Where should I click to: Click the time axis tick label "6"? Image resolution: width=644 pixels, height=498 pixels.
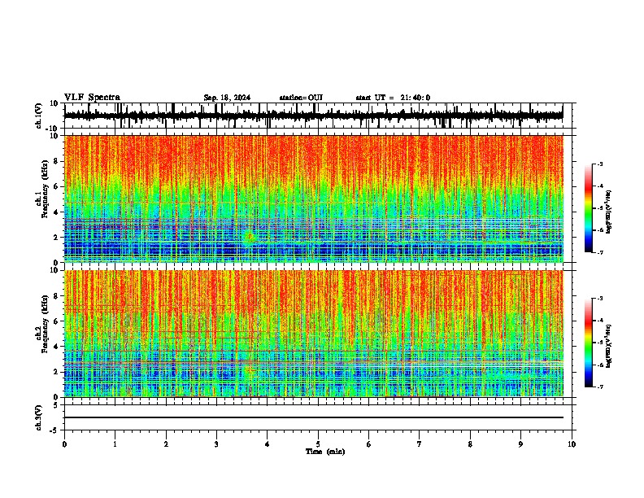(369, 444)
